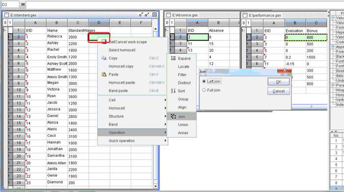Click Absence value 15 in Absence.gex
344x192 pixels.
tap(218, 44)
